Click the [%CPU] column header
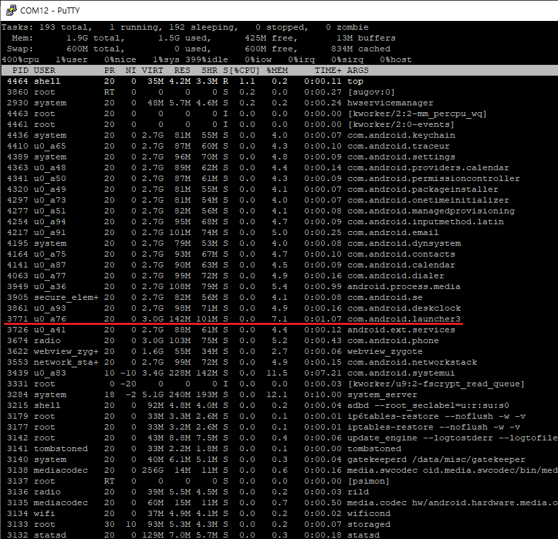Screen dimensions: 558x539 coord(244,70)
